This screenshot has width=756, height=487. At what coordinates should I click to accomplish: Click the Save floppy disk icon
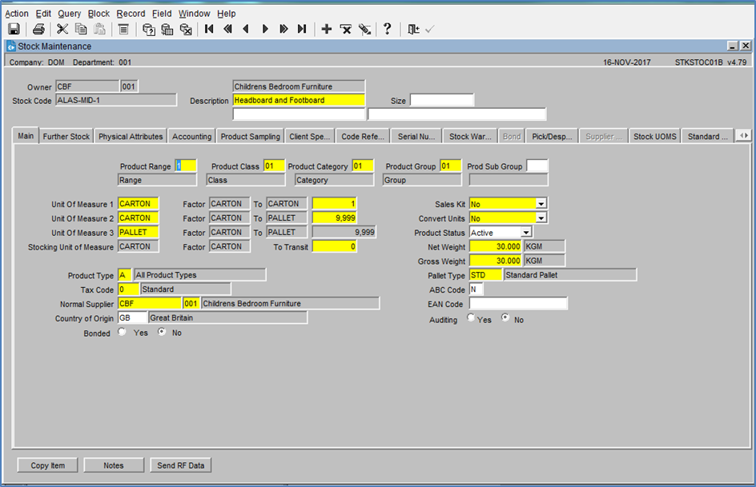tap(14, 30)
